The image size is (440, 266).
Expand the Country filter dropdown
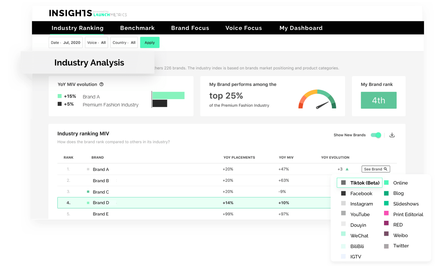click(x=124, y=43)
